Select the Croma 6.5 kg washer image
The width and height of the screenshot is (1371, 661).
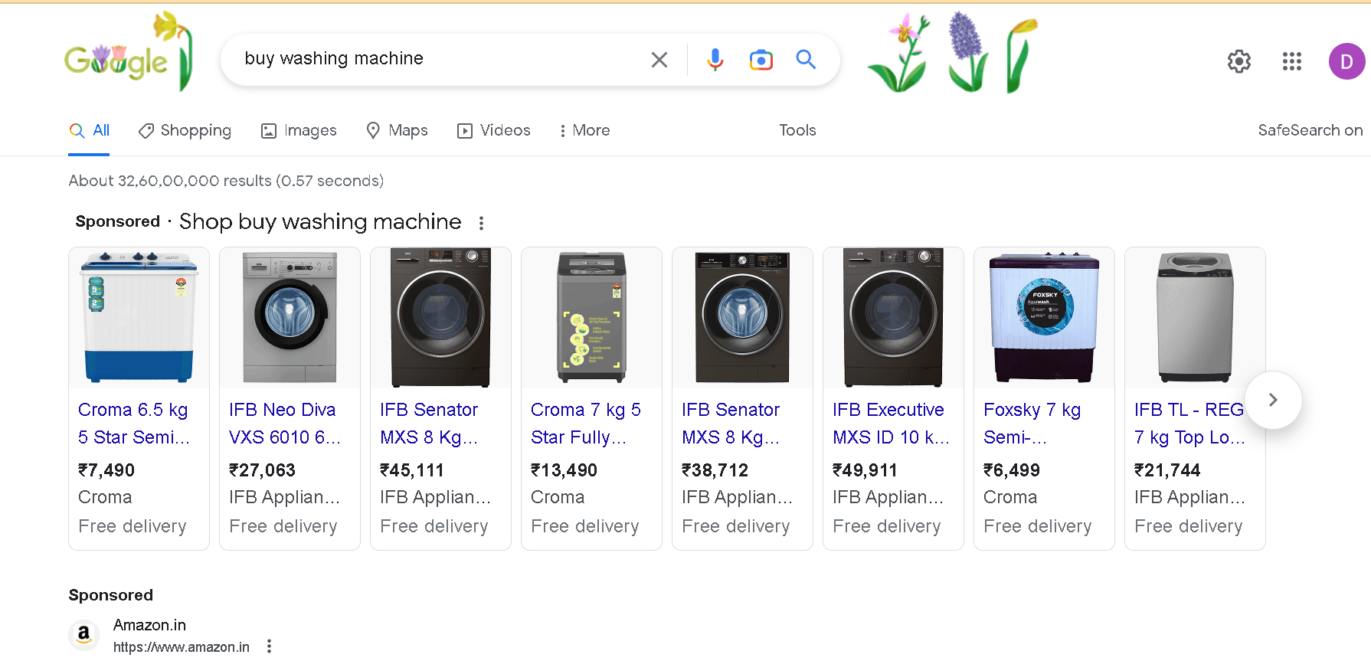point(139,317)
